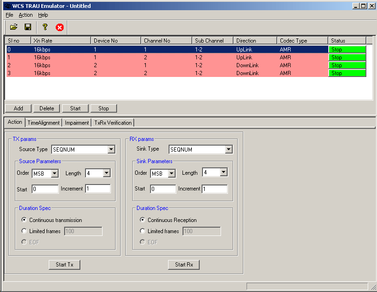Click the Codec Type column header
The width and height of the screenshot is (377, 292).
(303, 40)
